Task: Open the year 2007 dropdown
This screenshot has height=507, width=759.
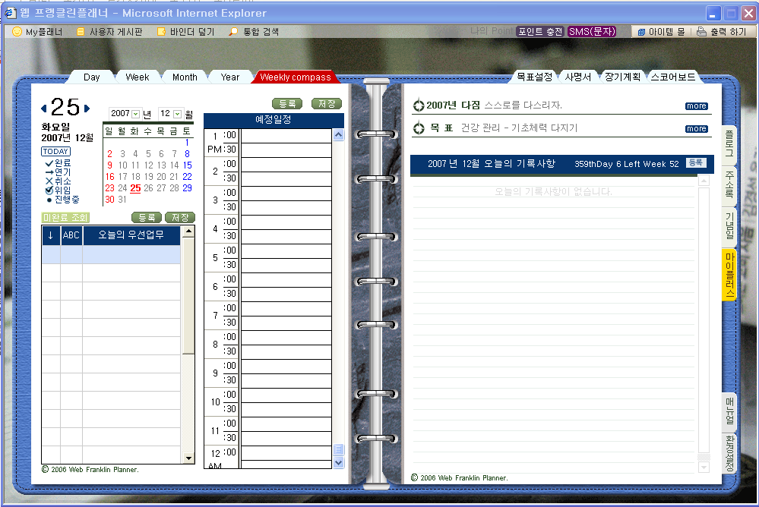Action: pos(136,114)
